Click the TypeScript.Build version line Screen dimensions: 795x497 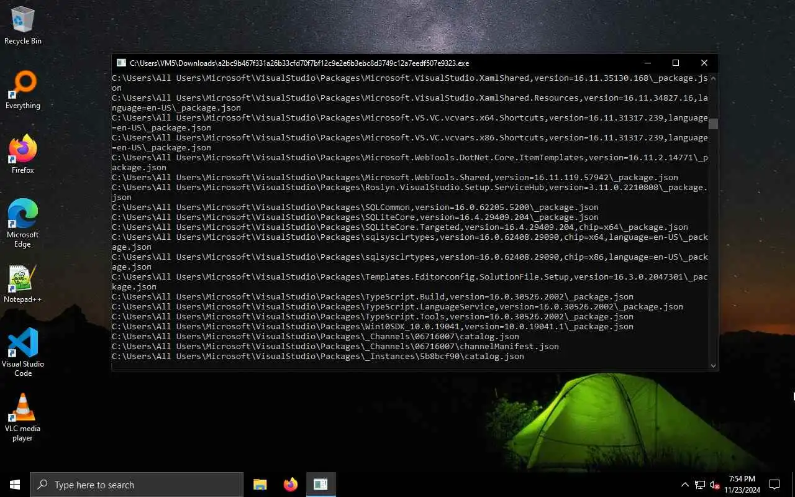click(373, 297)
